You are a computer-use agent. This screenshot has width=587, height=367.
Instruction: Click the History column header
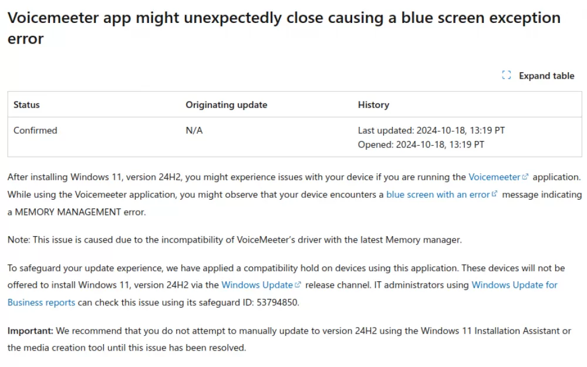coord(373,105)
